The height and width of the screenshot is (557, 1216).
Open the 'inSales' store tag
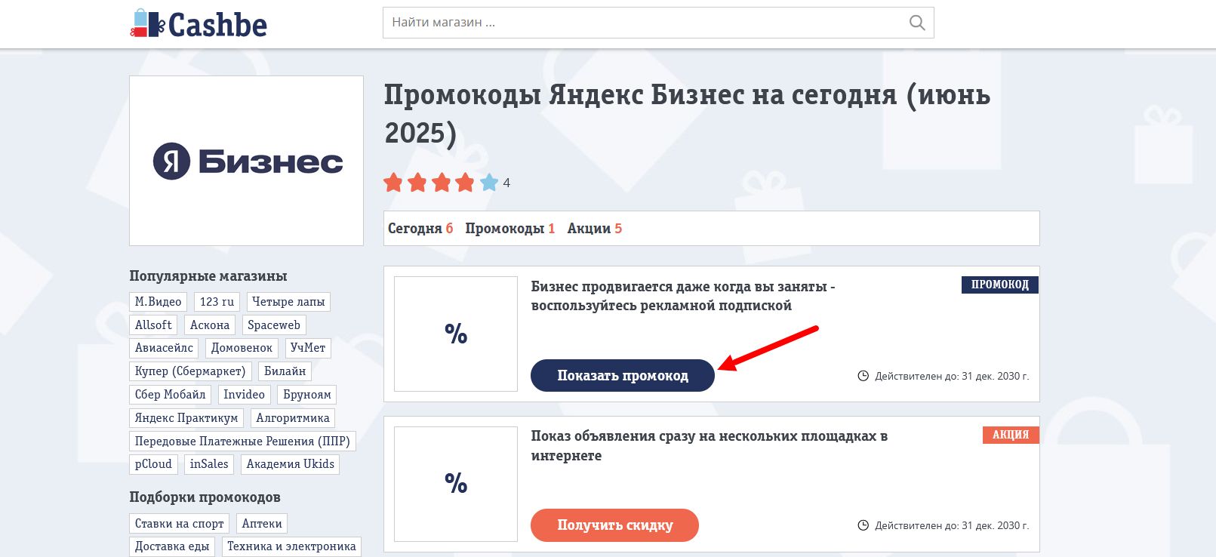click(209, 464)
